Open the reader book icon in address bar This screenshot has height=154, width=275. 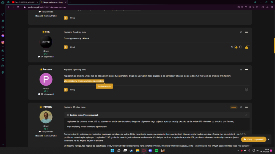[238, 7]
